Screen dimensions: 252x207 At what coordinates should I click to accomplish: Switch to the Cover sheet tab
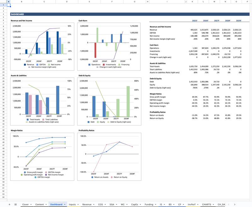[26, 204]
